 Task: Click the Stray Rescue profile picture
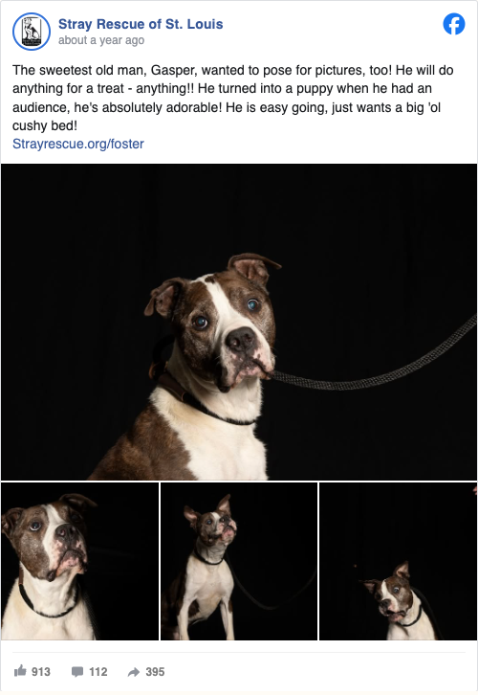pyautogui.click(x=32, y=32)
